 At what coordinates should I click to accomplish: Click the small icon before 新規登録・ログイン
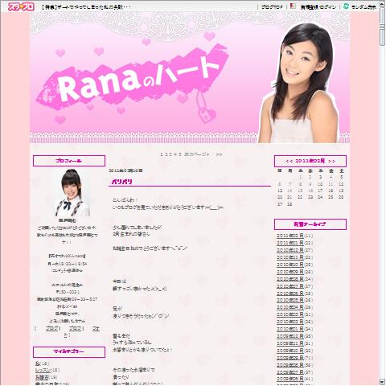pos(293,6)
